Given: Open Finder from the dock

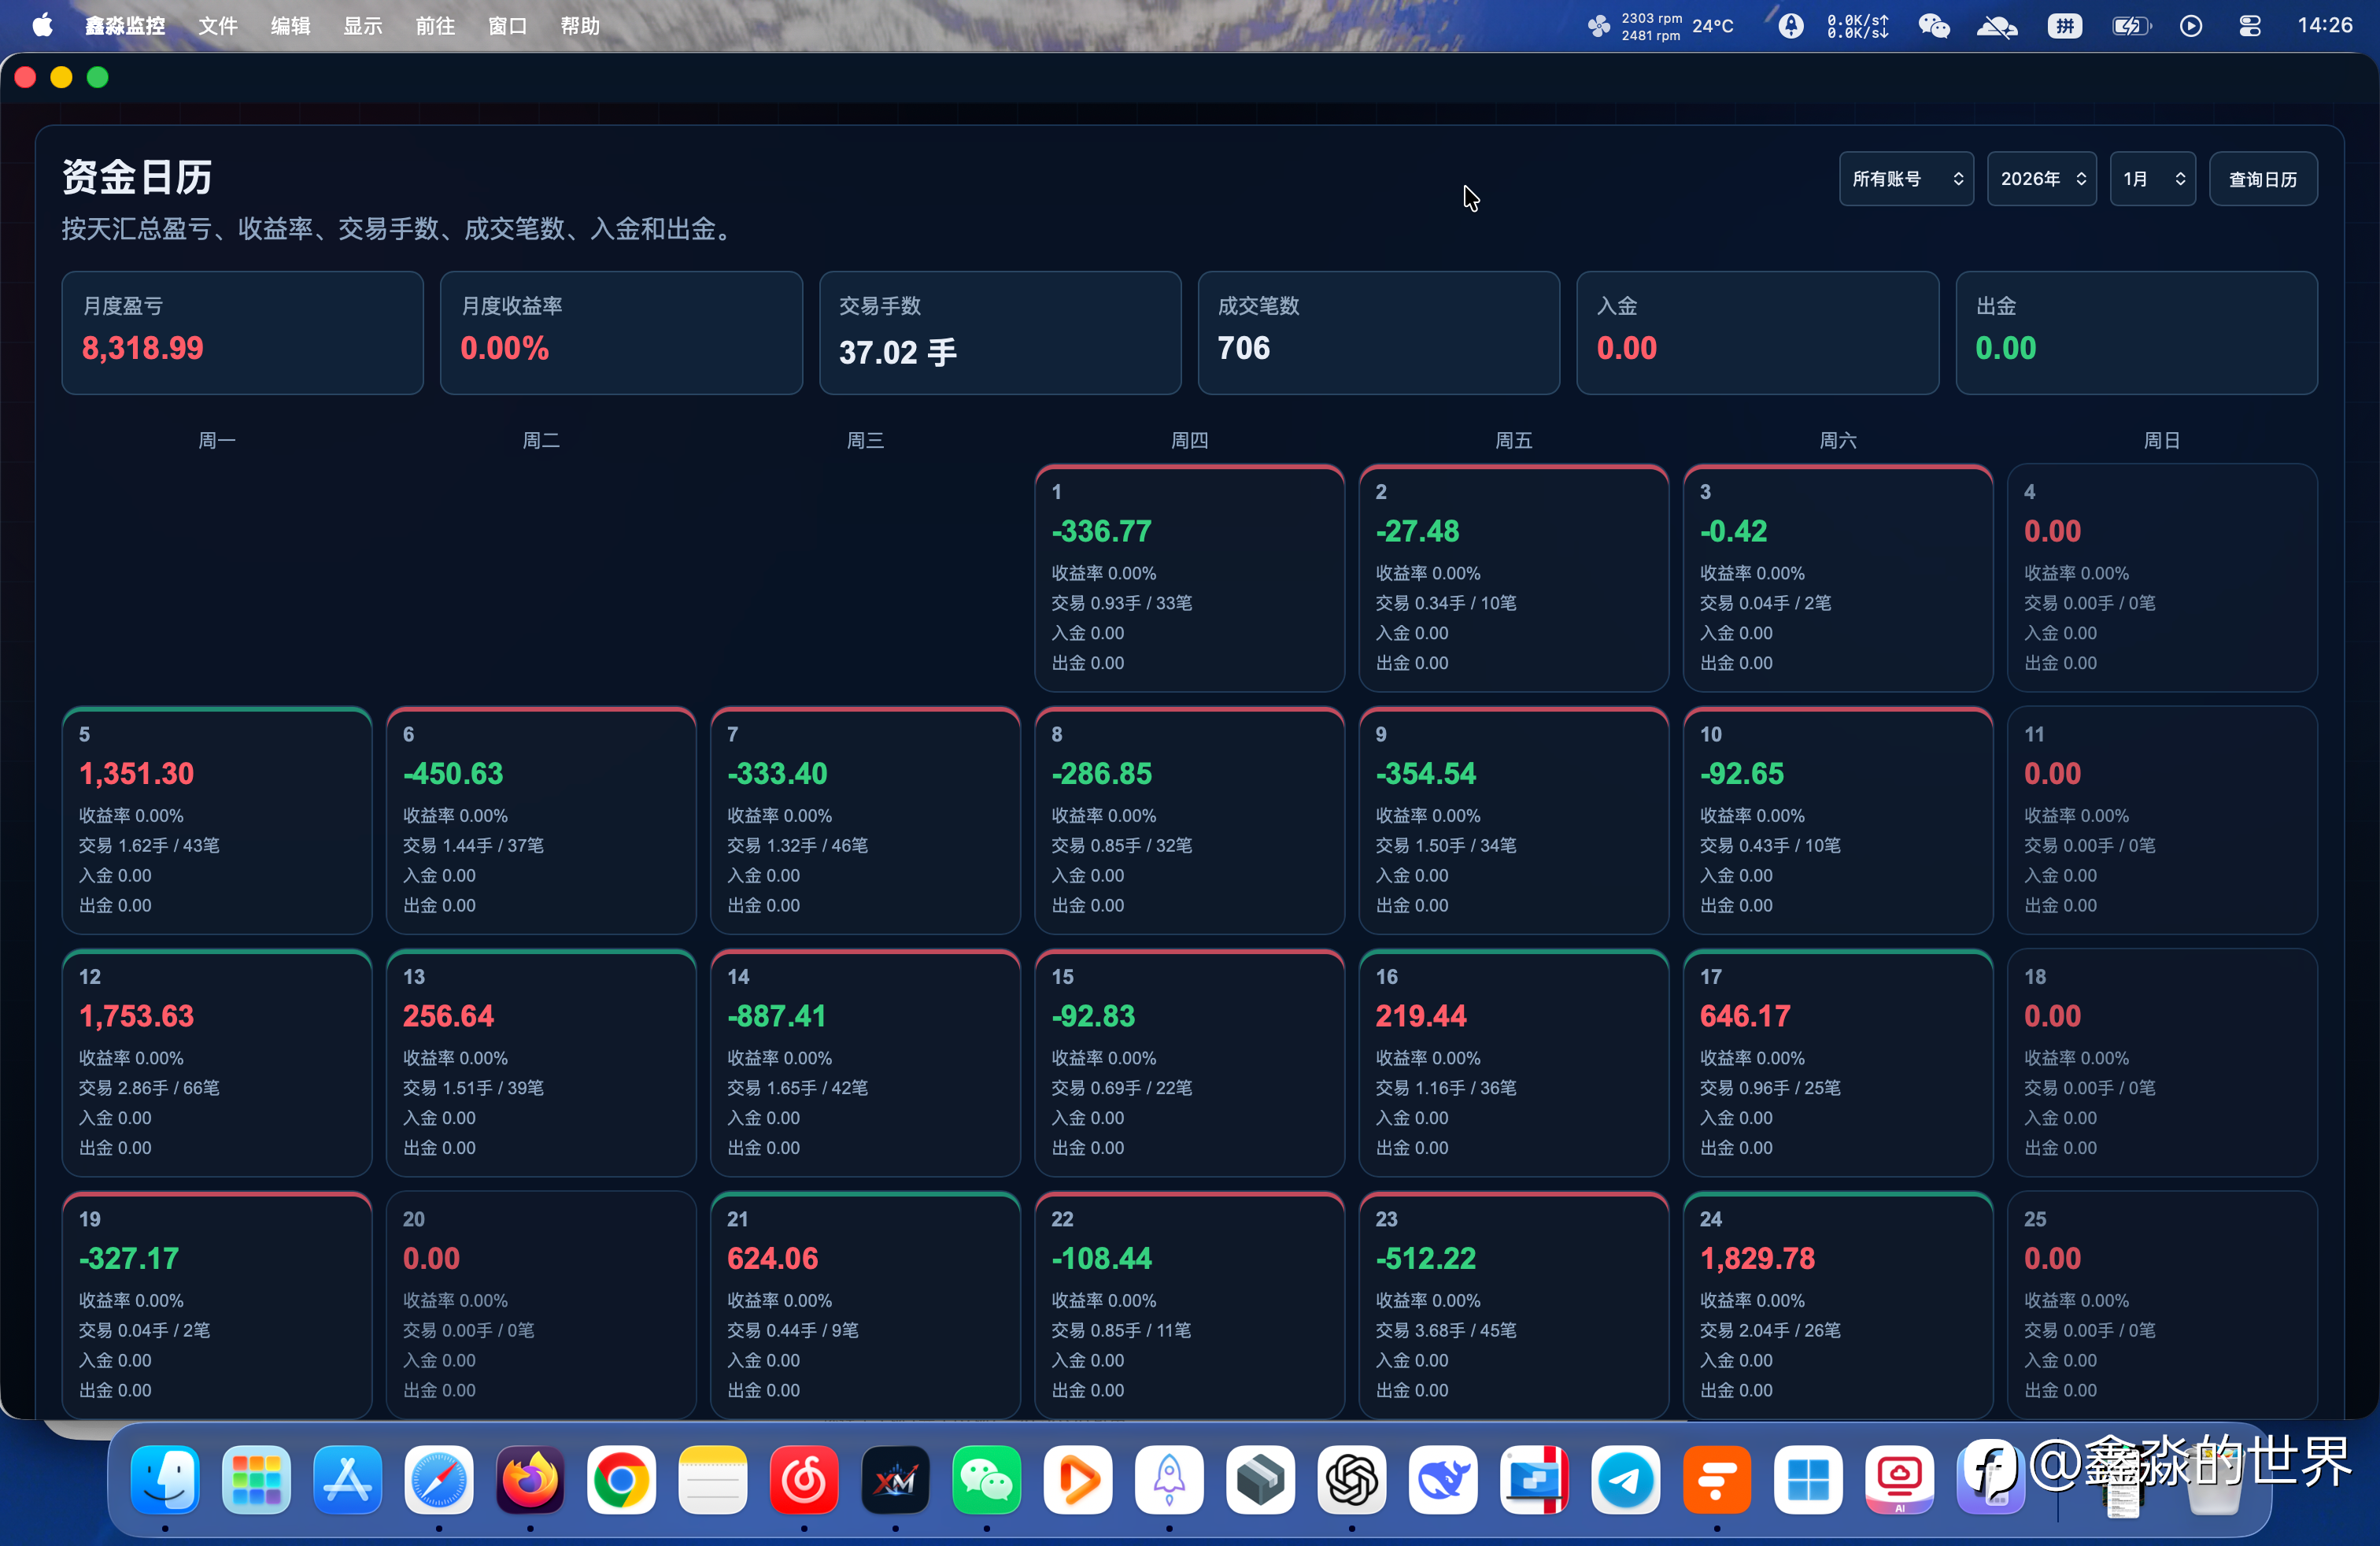Looking at the screenshot, I should point(165,1480).
